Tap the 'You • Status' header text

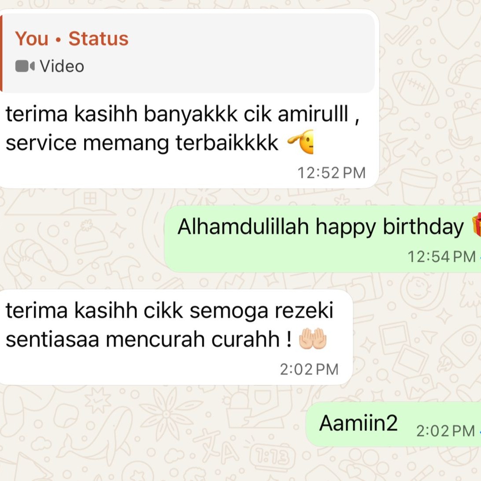[x=71, y=39]
